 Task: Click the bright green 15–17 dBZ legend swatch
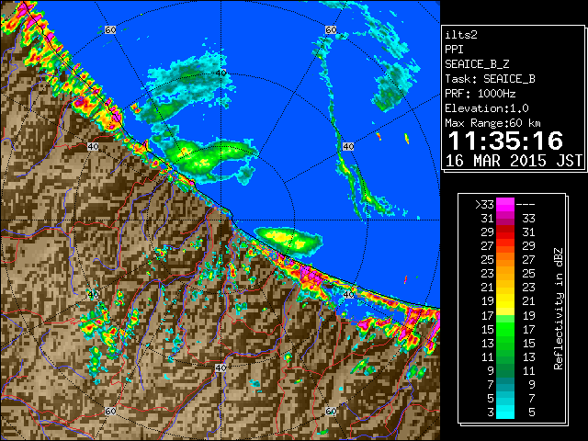(505, 329)
